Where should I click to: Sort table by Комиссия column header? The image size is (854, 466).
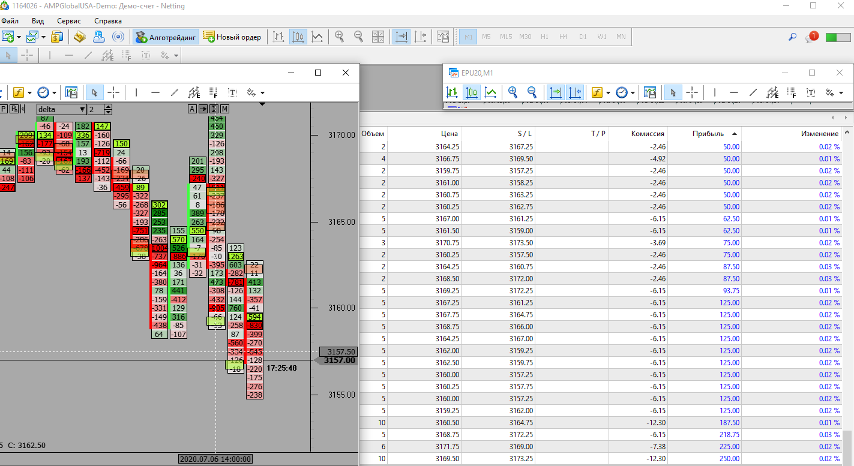pos(638,134)
